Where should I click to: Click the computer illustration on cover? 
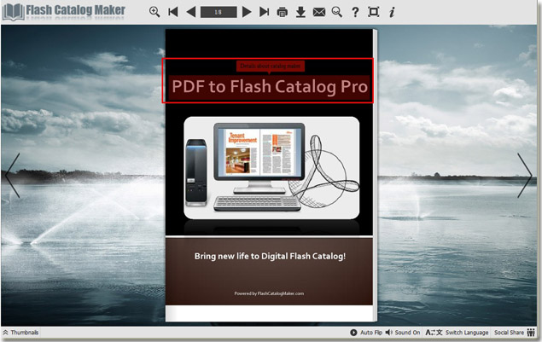click(x=271, y=168)
